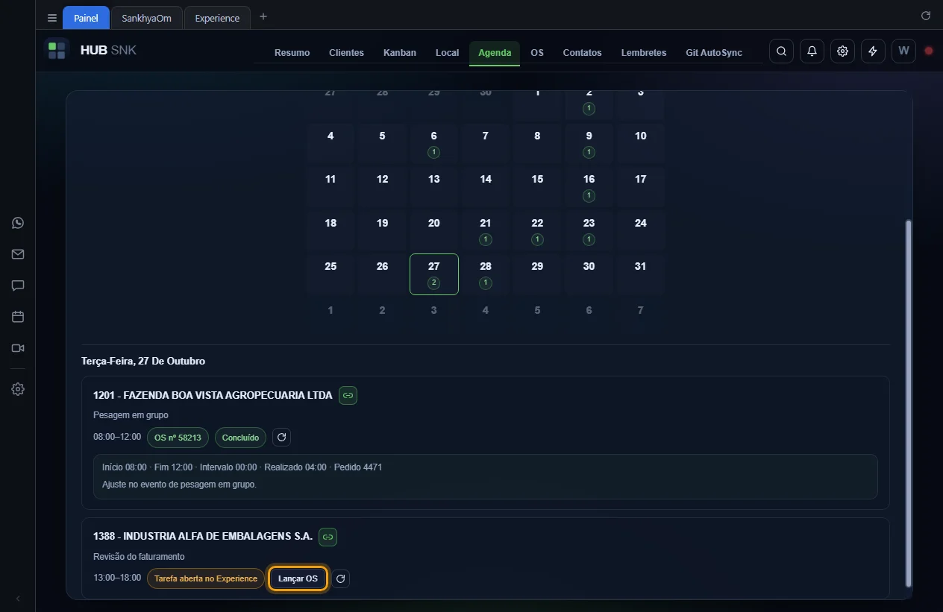Viewport: 943px width, 612px height.
Task: Open the Clientes menu item
Action: point(346,53)
